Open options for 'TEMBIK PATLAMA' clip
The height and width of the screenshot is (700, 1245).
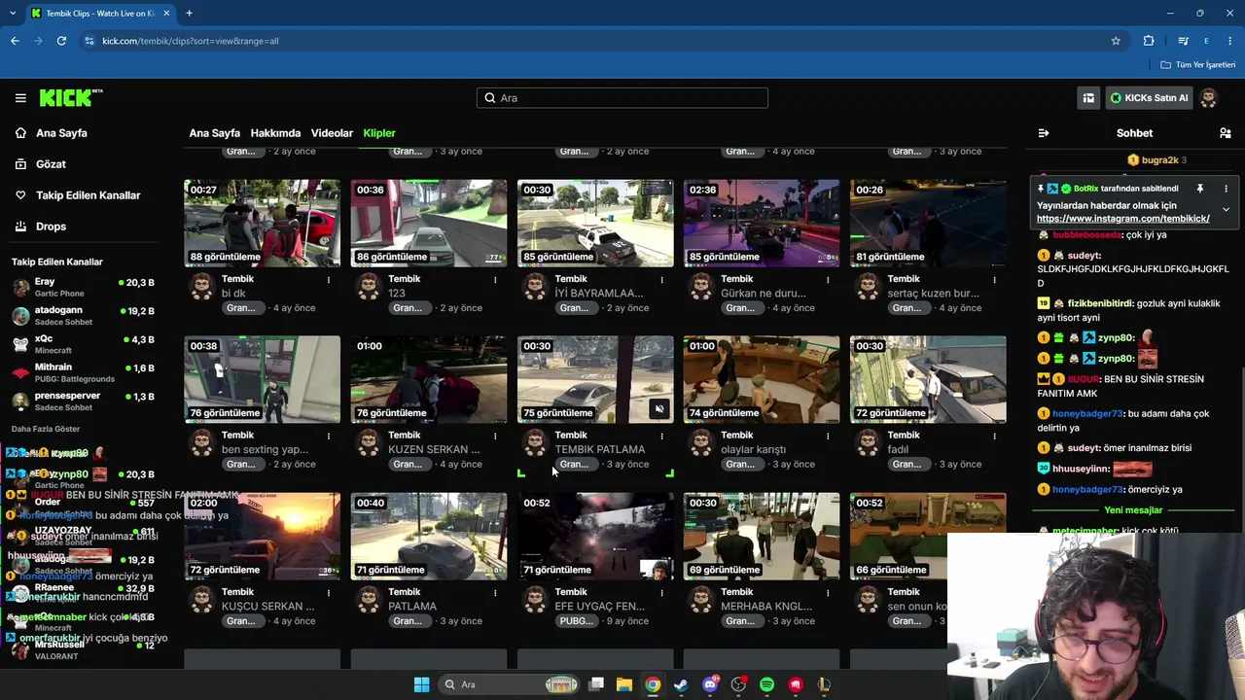click(661, 437)
